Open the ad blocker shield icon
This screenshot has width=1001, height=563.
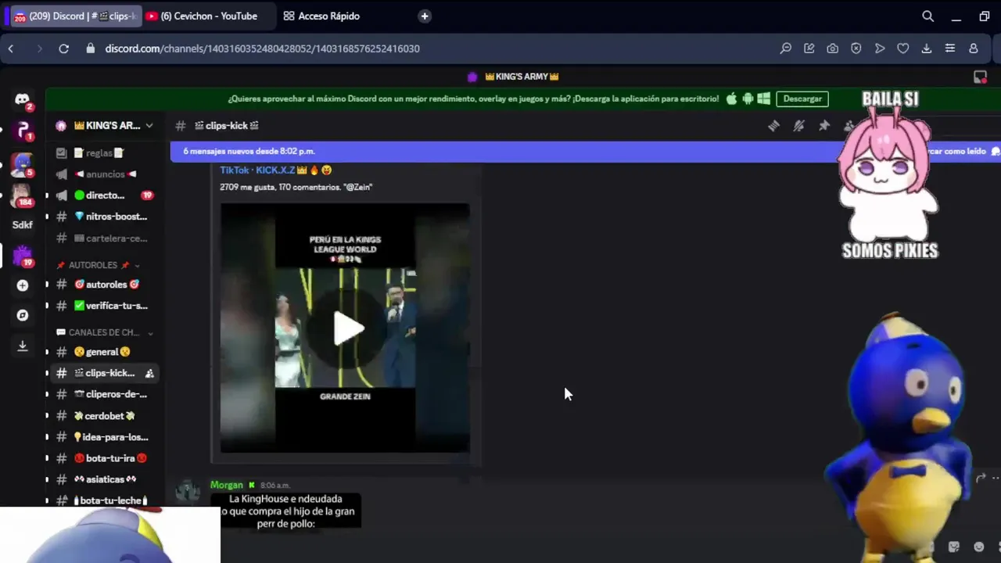tap(856, 48)
